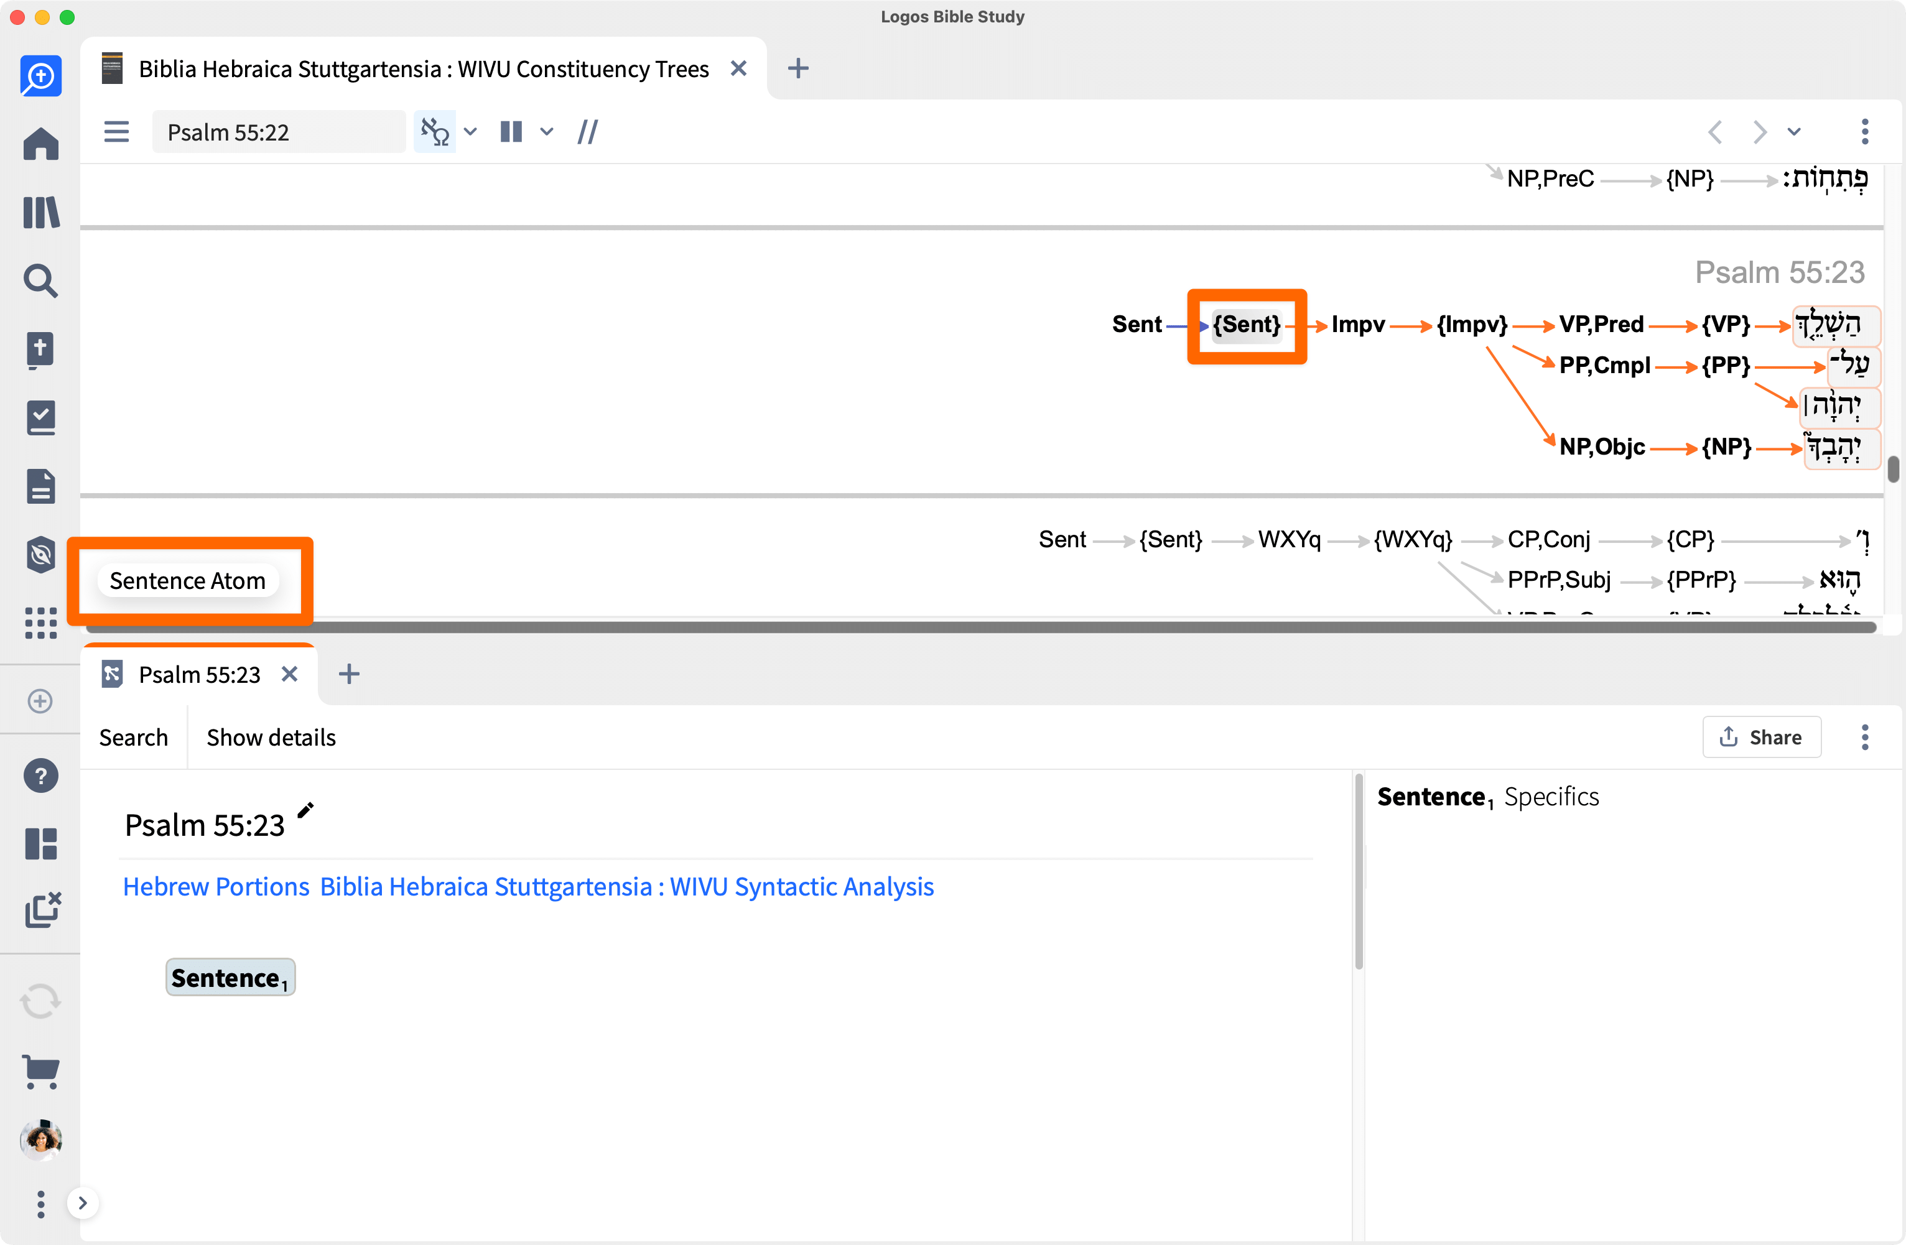The width and height of the screenshot is (1906, 1245).
Task: Open the sidebar more options dots
Action: click(41, 1203)
